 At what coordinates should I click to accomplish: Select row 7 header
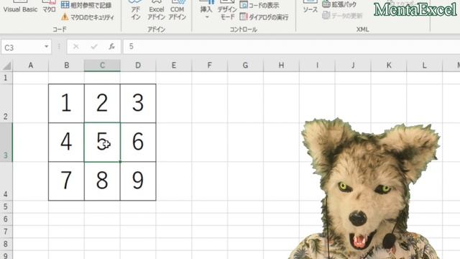(x=6, y=232)
